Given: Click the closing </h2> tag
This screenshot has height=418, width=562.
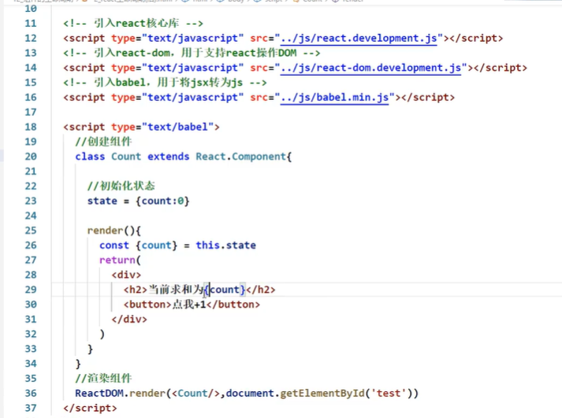Looking at the screenshot, I should click(261, 290).
